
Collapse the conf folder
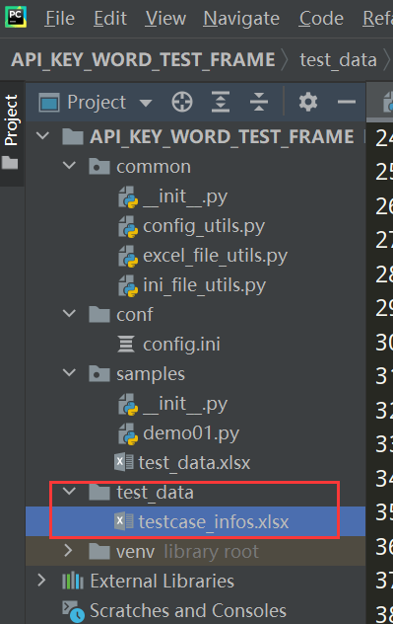69,313
